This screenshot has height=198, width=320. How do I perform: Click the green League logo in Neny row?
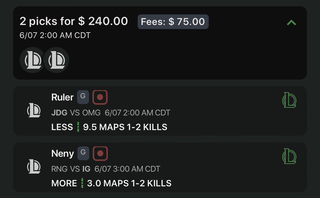pos(289,156)
